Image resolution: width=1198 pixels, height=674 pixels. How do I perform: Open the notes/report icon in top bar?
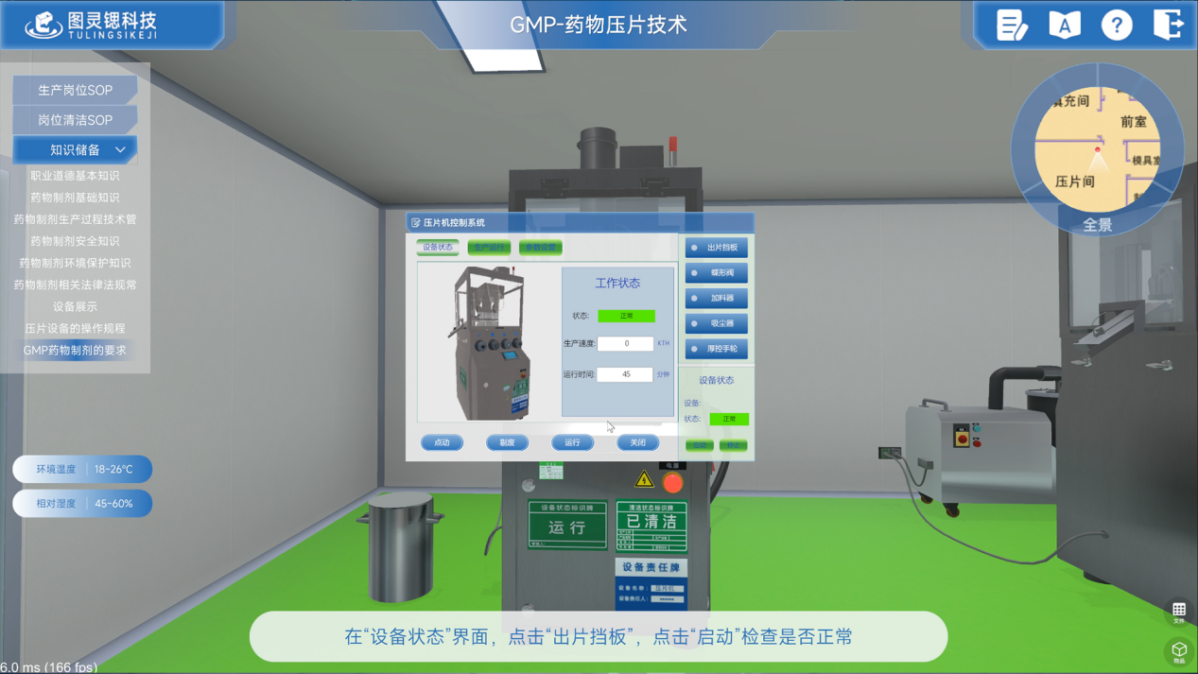(x=1012, y=26)
